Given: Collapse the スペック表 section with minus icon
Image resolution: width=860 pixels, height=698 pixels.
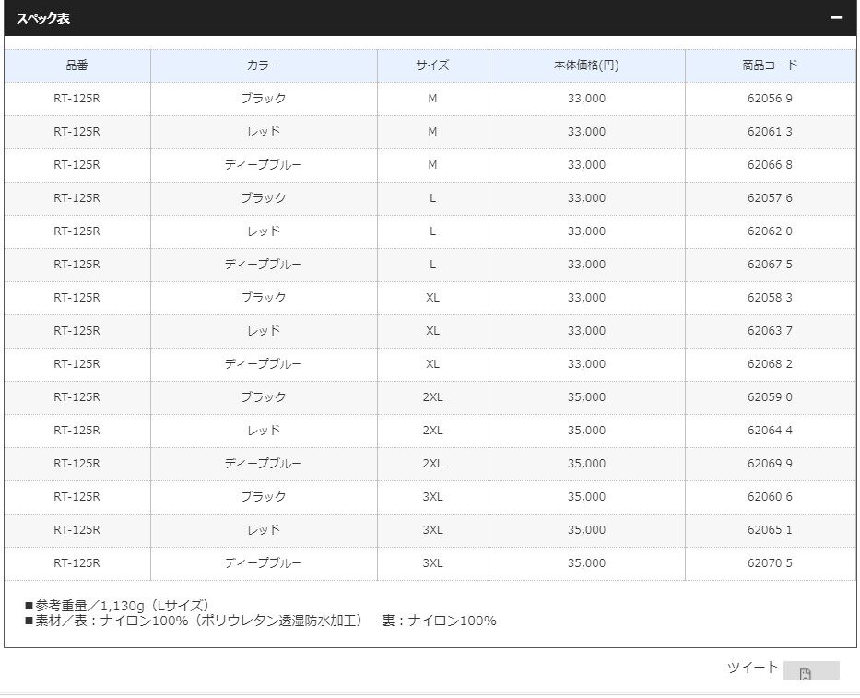Looking at the screenshot, I should tap(836, 18).
